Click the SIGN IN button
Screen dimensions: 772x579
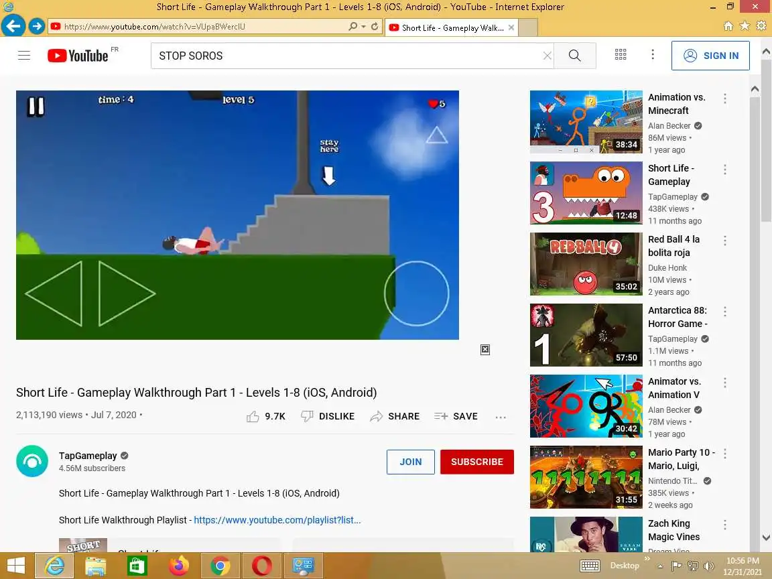click(710, 56)
